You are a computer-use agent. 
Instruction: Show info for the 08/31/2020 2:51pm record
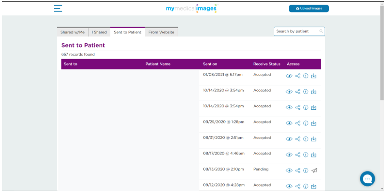[x=306, y=139]
